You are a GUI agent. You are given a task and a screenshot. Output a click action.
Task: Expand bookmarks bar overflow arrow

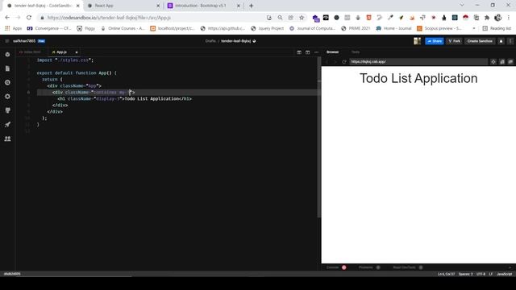click(473, 29)
